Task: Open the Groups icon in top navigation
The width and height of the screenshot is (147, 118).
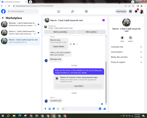Action: pyautogui.click(x=86, y=11)
